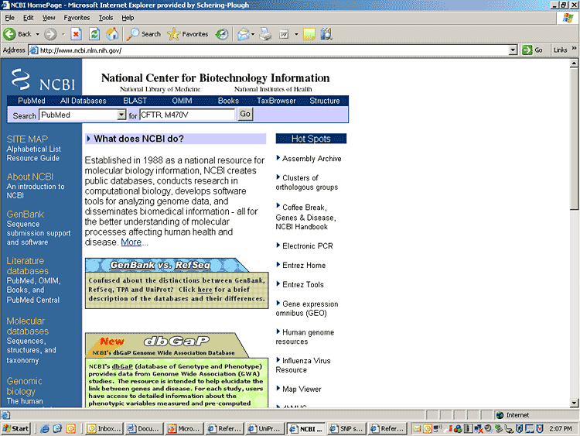The width and height of the screenshot is (580, 436).
Task: Open the Favorites star button
Action: (x=188, y=34)
